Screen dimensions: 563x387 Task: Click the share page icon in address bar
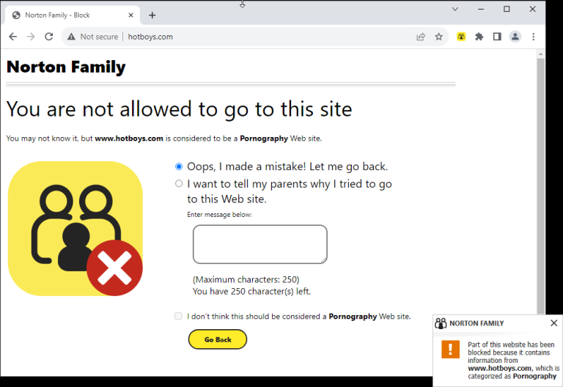coord(421,37)
